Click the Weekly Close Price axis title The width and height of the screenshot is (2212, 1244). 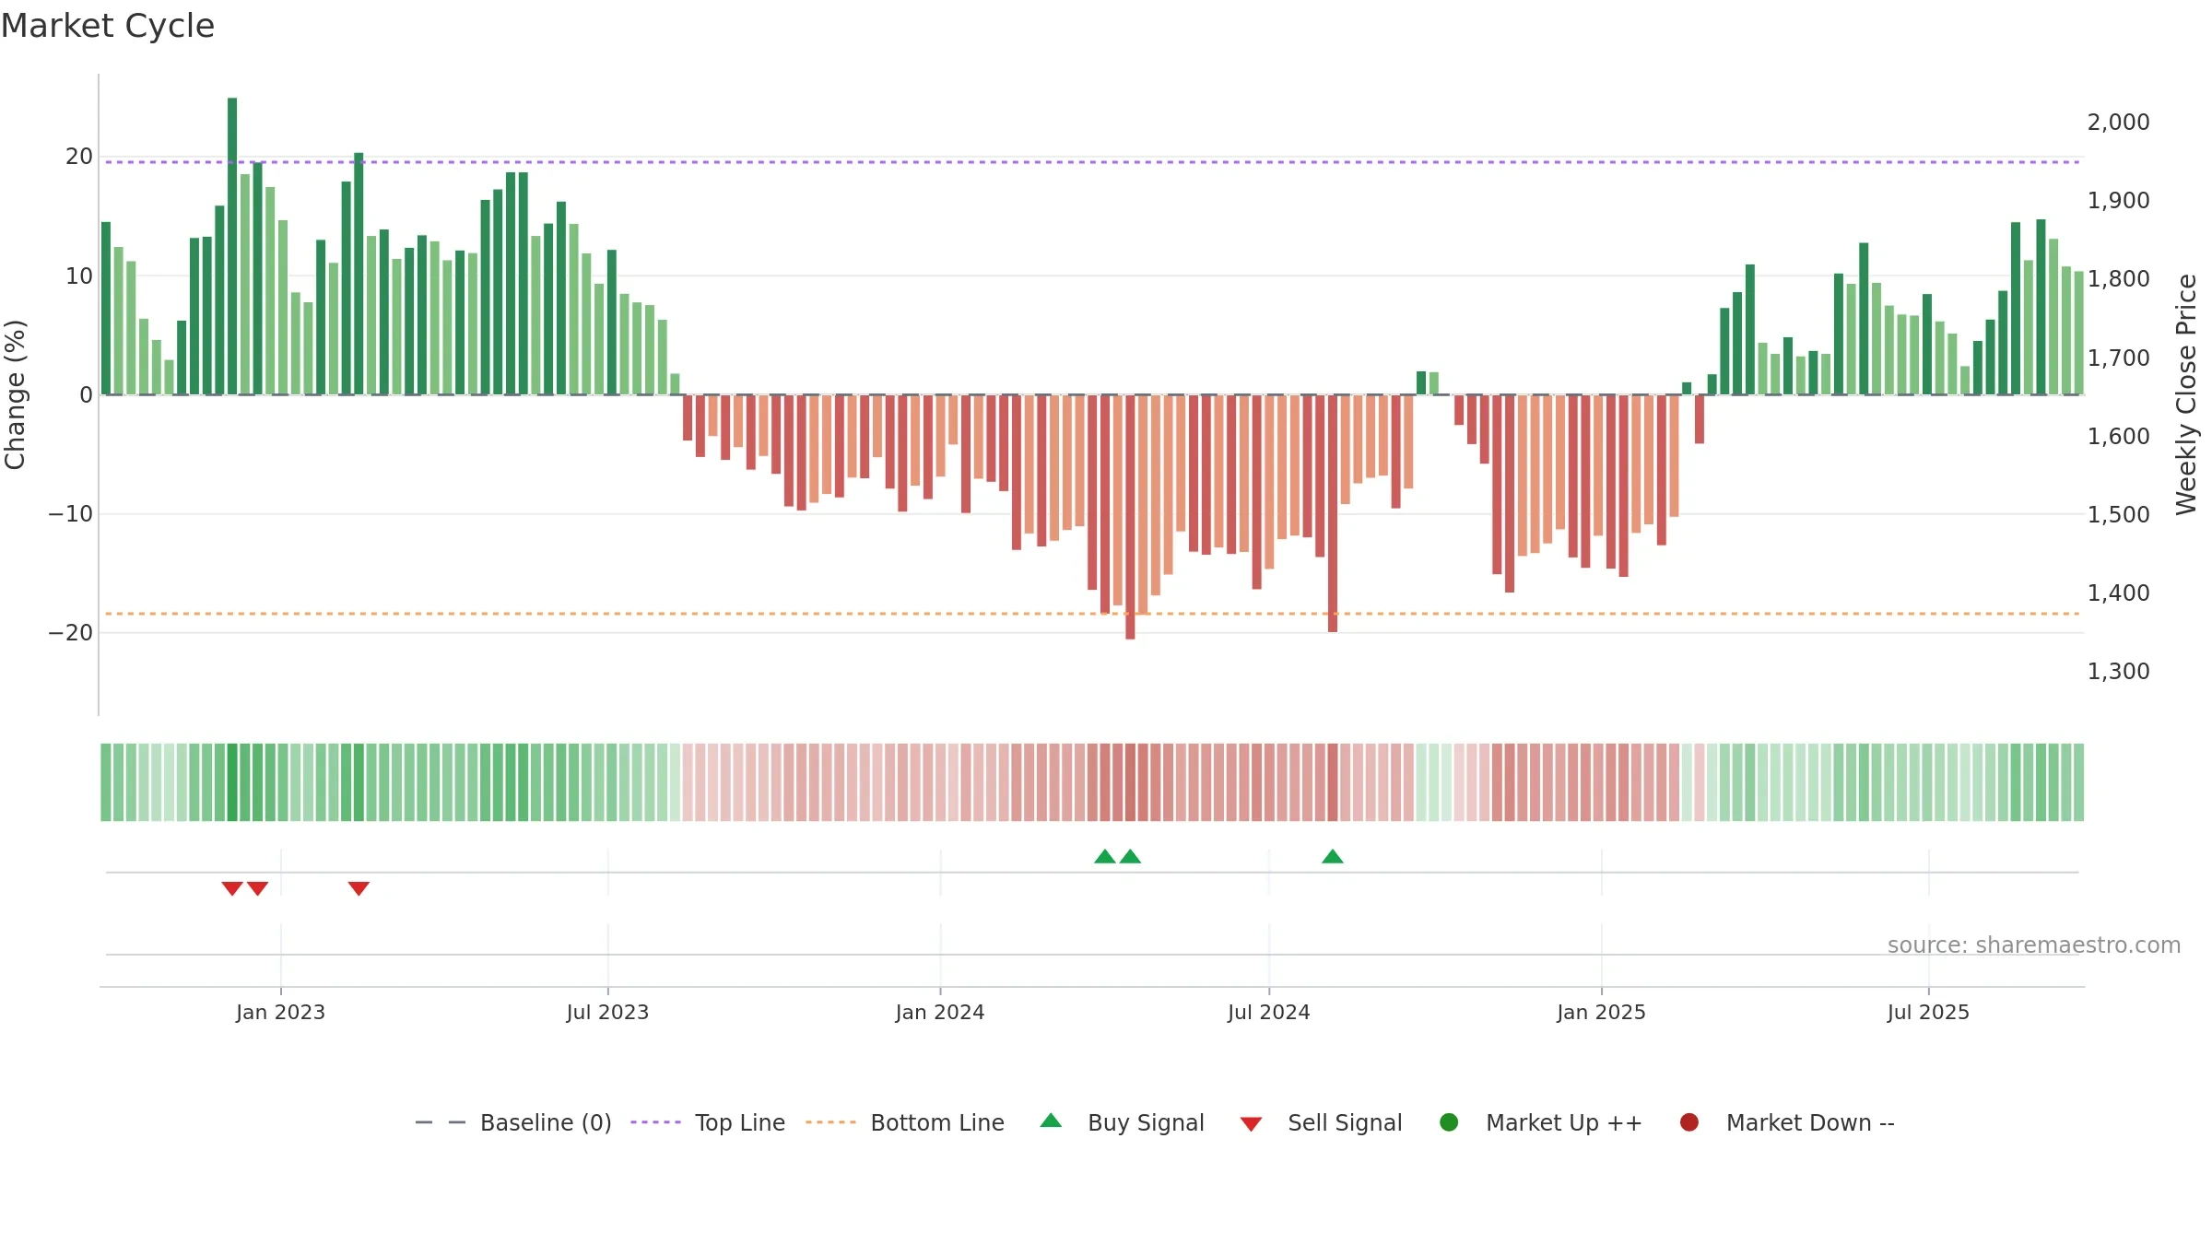click(2186, 394)
